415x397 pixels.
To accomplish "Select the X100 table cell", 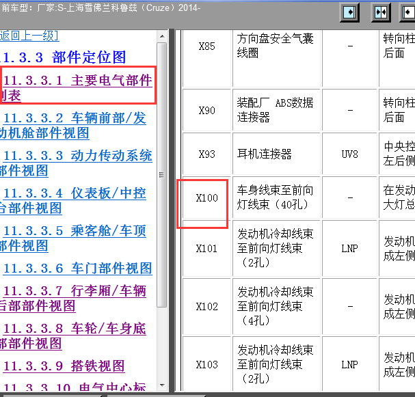I will pyautogui.click(x=206, y=198).
